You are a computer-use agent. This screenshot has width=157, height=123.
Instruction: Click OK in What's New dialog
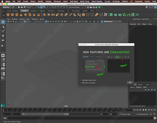click(130, 83)
